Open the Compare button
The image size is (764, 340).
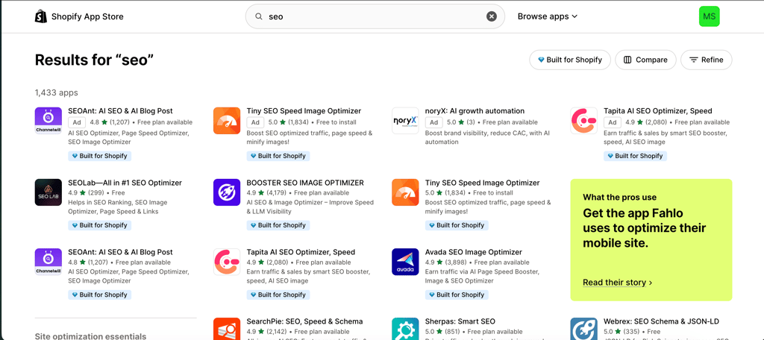645,60
